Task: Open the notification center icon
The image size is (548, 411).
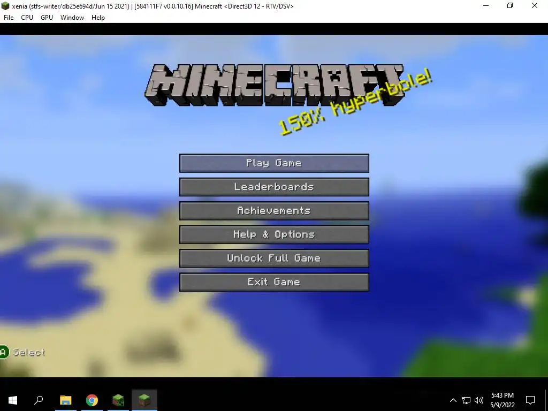Action: tap(530, 400)
